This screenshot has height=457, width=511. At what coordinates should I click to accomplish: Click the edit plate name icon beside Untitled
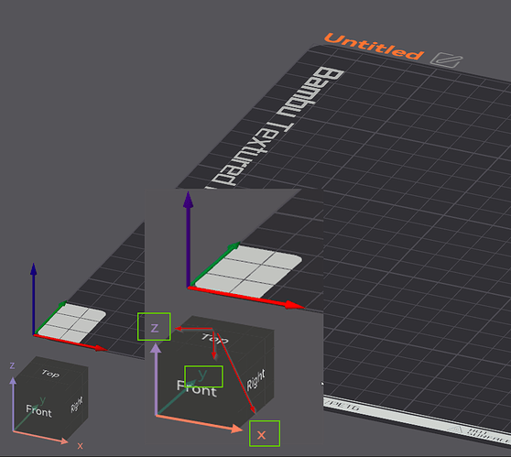click(x=446, y=60)
